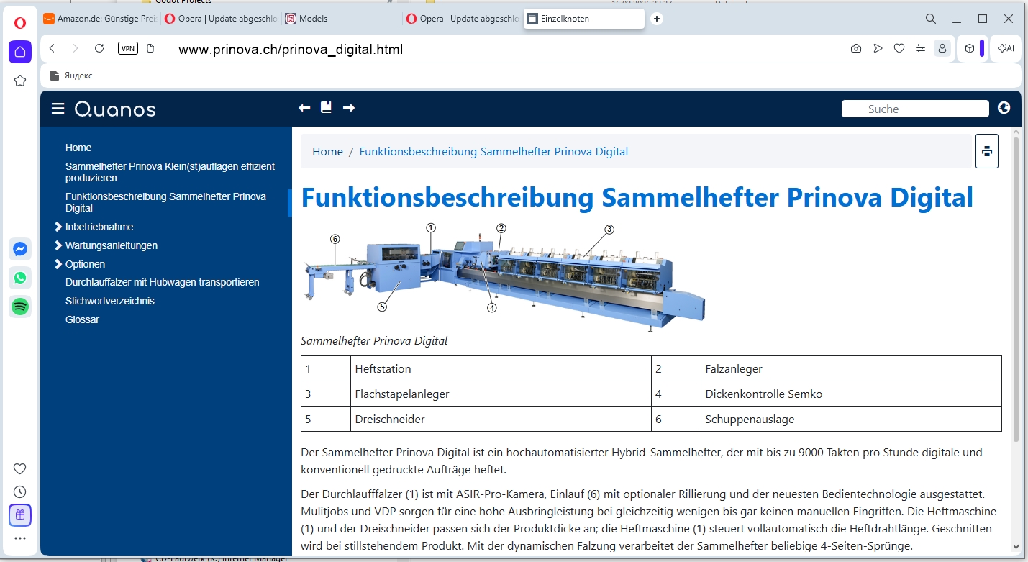Click the table cell 'Falzanleger'
The image size is (1028, 562).
click(x=851, y=368)
